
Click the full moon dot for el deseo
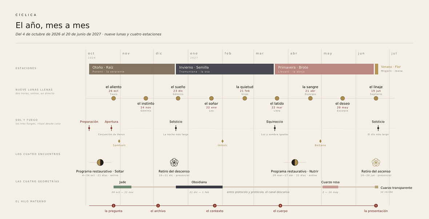[x=342, y=98]
